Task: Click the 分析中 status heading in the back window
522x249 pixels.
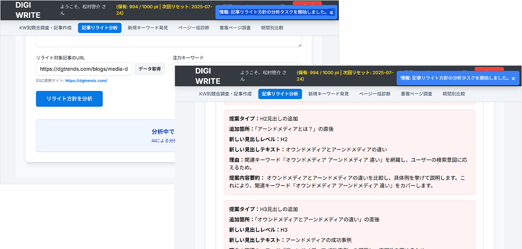Action: click(163, 131)
